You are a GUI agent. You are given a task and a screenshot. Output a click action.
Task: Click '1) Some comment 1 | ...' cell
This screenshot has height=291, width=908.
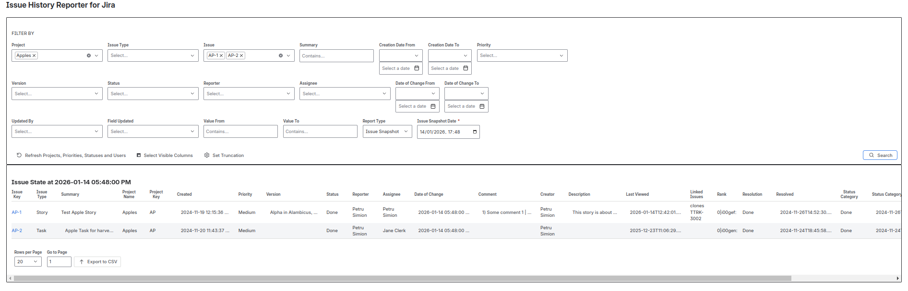click(507, 213)
